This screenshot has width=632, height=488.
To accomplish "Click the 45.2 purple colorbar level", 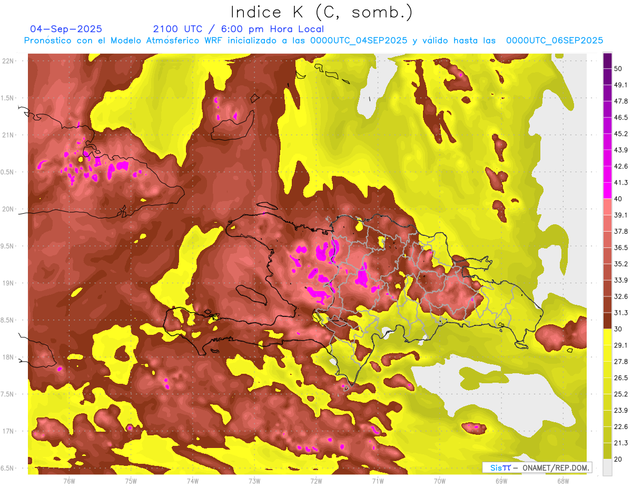I will (x=607, y=126).
